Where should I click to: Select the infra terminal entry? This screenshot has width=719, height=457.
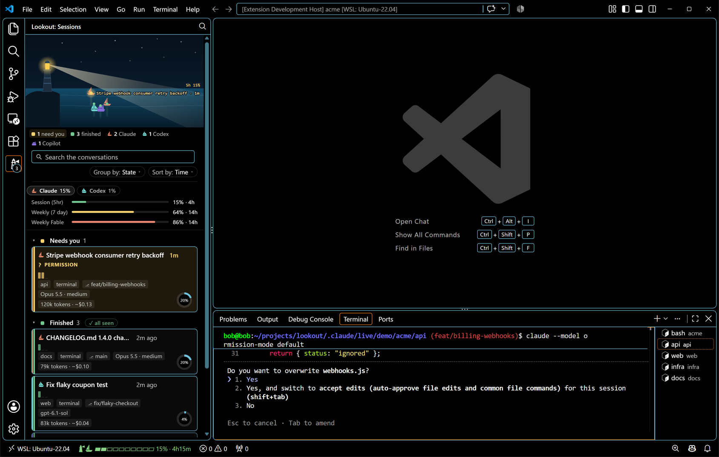[x=685, y=367]
